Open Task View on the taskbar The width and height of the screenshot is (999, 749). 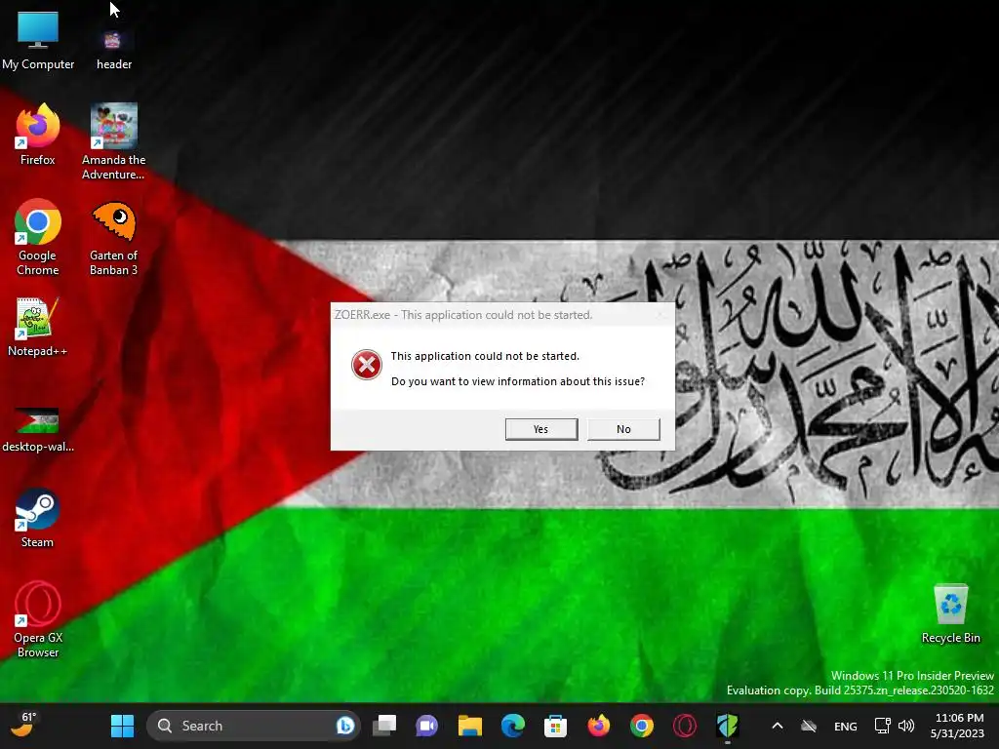[384, 726]
